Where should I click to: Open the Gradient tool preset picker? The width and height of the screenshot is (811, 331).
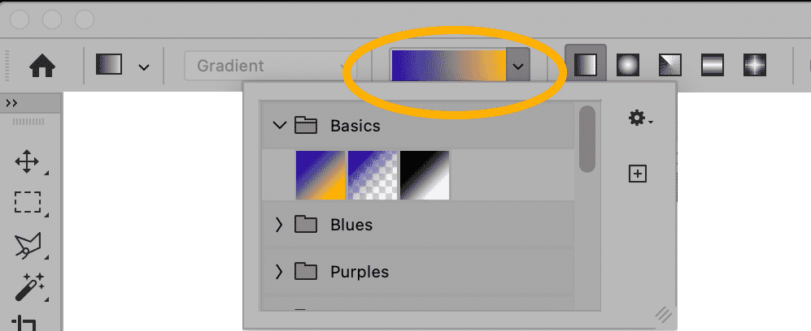[x=123, y=66]
